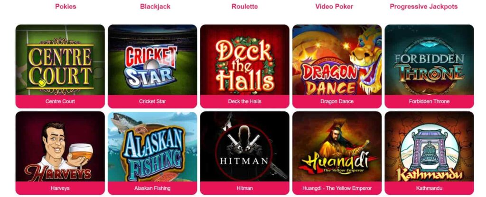Open the Cricket Star game image
Screen dimensions: 486x197
[x=152, y=60]
